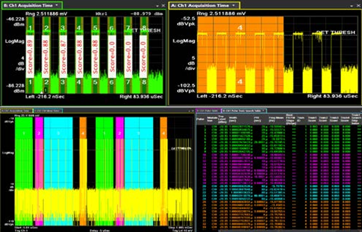Screen dimensions: 362x232
Task: Click the Score=0.89 pulse label
Action: [30, 57]
